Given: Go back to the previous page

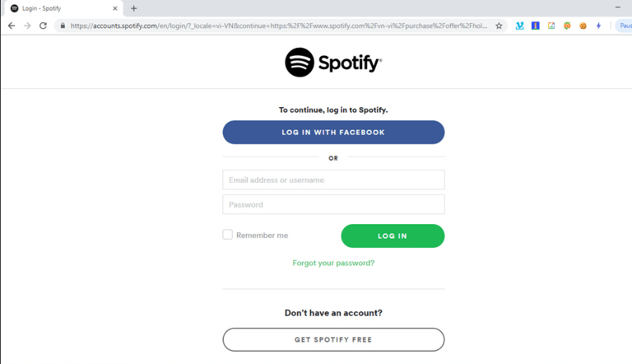Looking at the screenshot, I should tap(12, 26).
